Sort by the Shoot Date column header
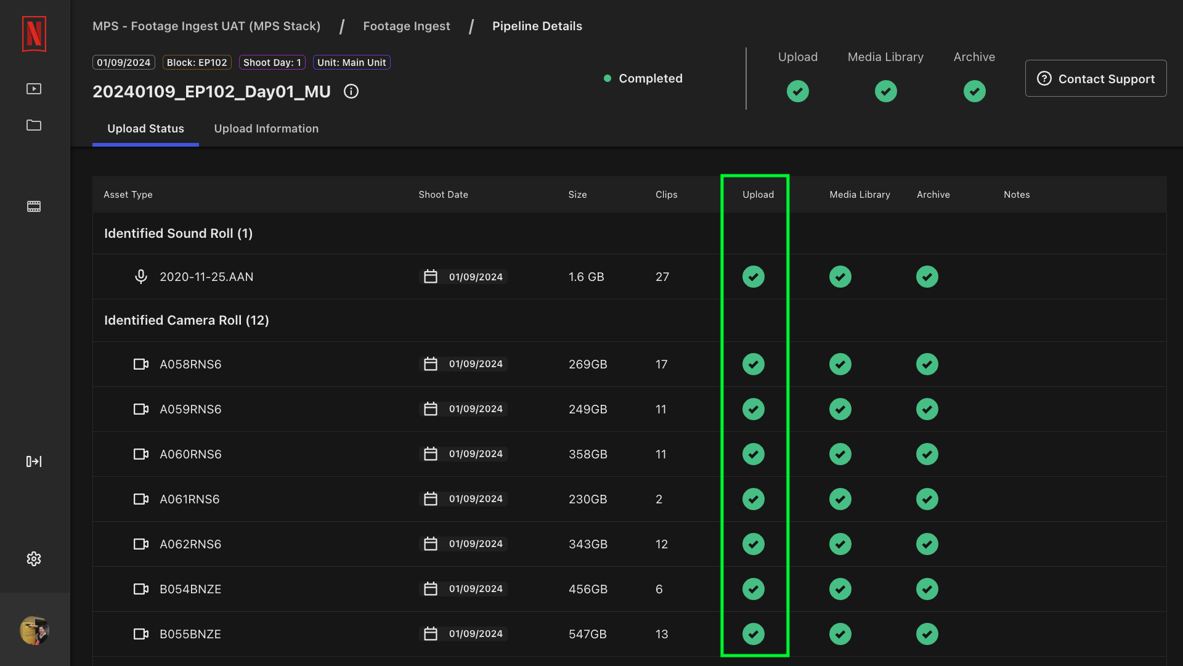Viewport: 1183px width, 666px height. click(444, 195)
